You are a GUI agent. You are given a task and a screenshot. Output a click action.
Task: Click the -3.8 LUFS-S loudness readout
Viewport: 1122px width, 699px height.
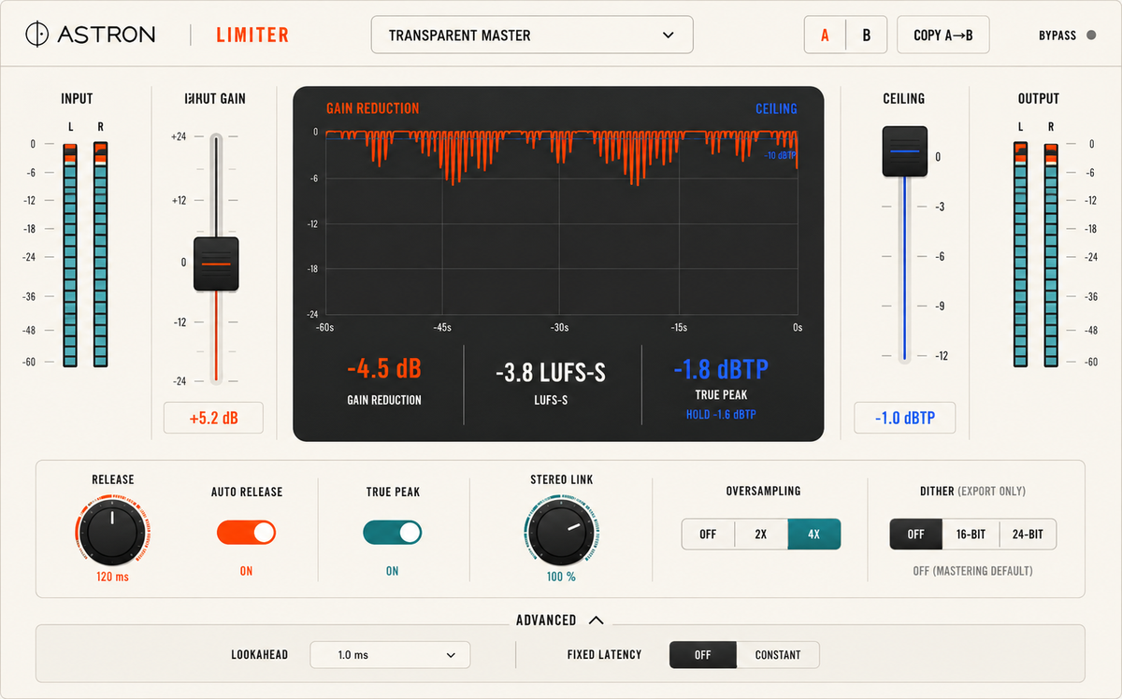551,374
